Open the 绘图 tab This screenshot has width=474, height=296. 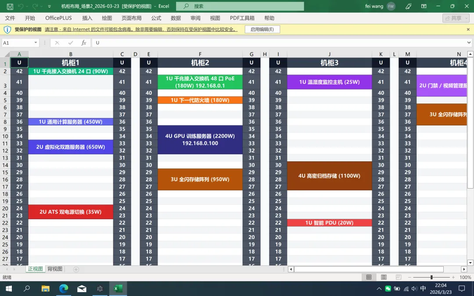[107, 18]
